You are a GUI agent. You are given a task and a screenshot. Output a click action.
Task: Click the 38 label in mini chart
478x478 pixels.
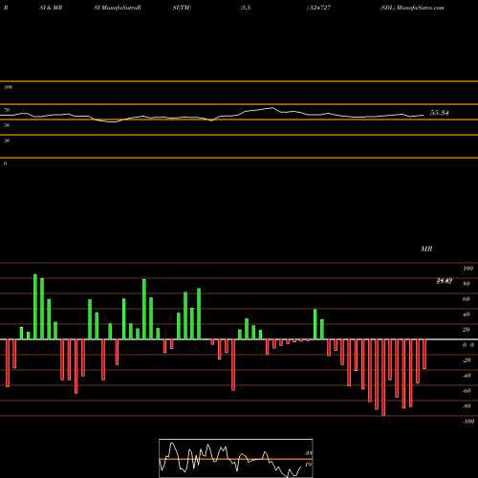309,453
